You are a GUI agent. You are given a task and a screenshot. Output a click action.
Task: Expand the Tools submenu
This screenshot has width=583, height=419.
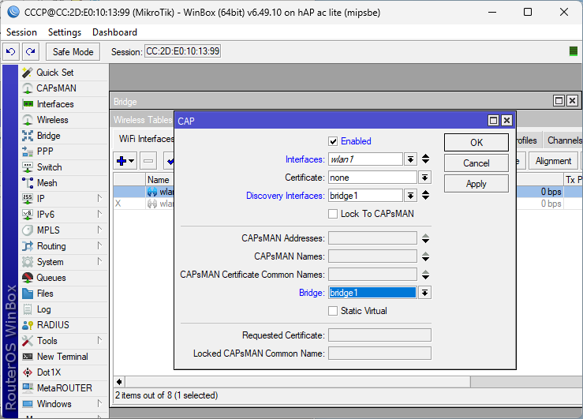[99, 340]
